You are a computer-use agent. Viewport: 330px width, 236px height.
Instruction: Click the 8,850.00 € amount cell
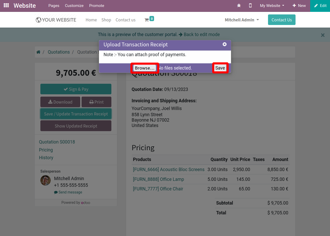[x=278, y=170]
